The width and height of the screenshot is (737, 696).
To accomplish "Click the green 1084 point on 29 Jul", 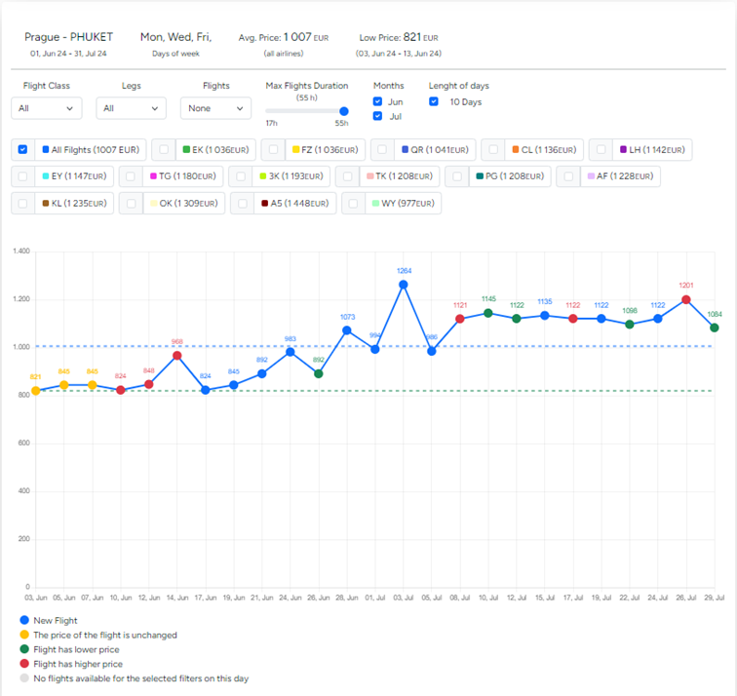I will pyautogui.click(x=714, y=328).
